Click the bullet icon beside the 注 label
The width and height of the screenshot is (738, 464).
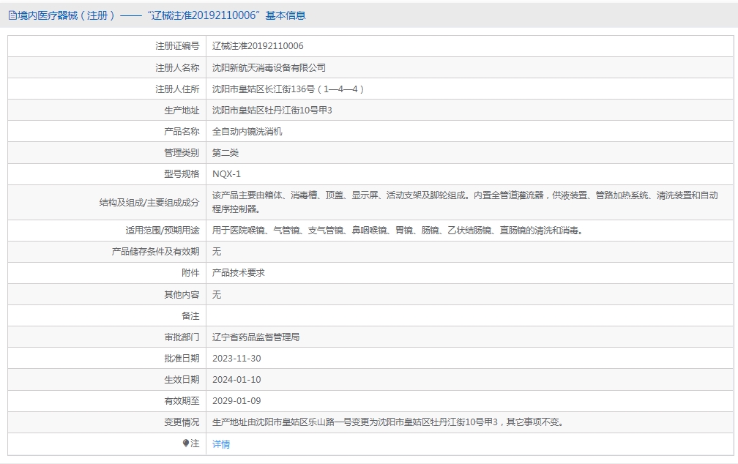pos(186,444)
